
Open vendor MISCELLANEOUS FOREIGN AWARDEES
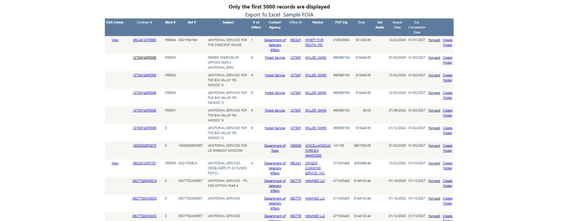tap(318, 151)
